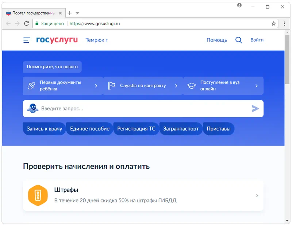The image size is (292, 225).
Task: Open Помощь in header
Action: point(217,40)
